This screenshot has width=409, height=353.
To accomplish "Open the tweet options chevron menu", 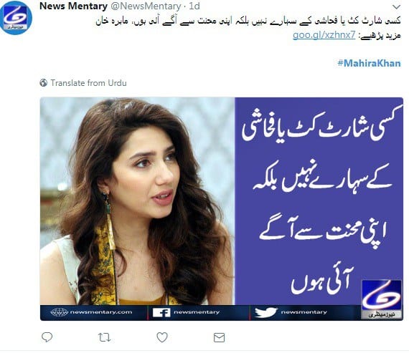I will click(x=397, y=6).
